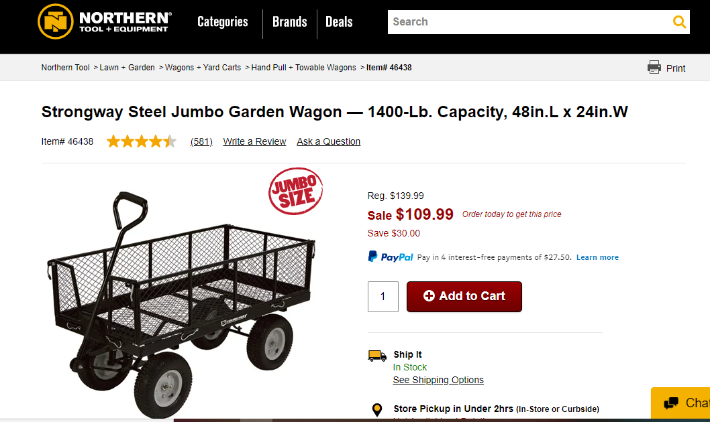
Task: Click PayPal Learn more link
Action: click(597, 257)
